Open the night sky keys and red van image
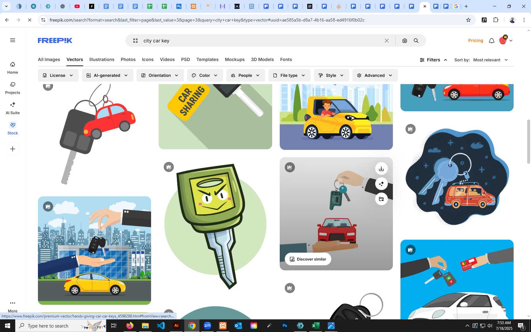531x332 pixels. pyautogui.click(x=457, y=175)
